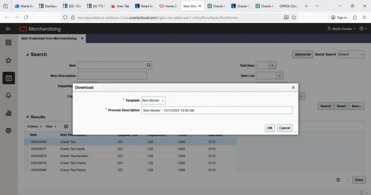Image resolution: width=371 pixels, height=195 pixels.
Task: Open the Marta Kardos user menu
Action: pos(341,29)
